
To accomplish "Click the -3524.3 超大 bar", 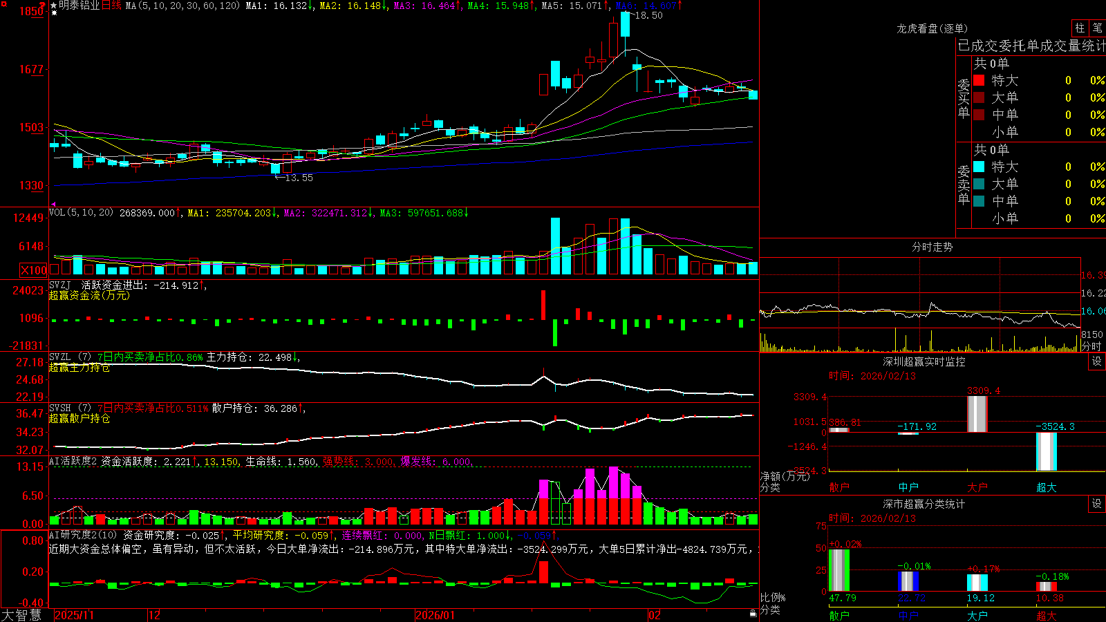I will pyautogui.click(x=1047, y=451).
